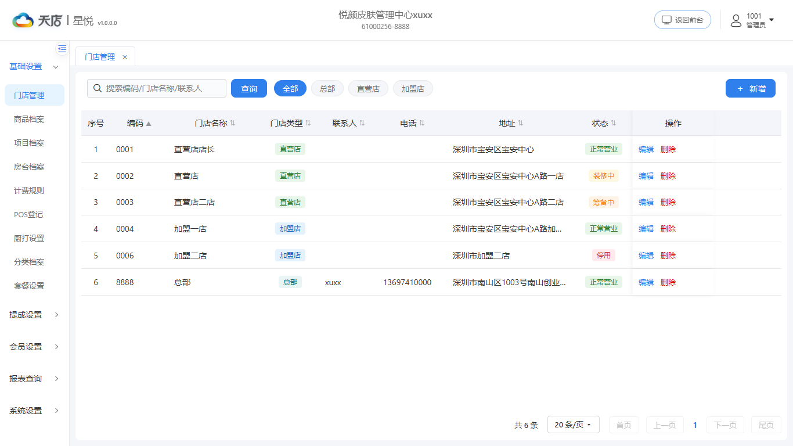Image resolution: width=793 pixels, height=446 pixels.
Task: Open POS登记 in the sidebar
Action: pos(34,214)
